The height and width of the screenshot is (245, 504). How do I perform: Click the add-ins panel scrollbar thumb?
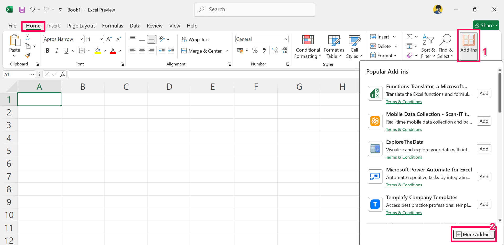tap(500, 93)
